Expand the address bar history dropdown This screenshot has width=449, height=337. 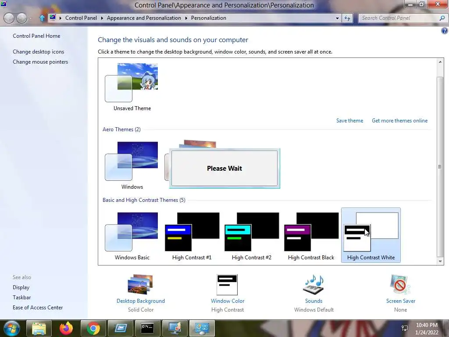(x=337, y=18)
